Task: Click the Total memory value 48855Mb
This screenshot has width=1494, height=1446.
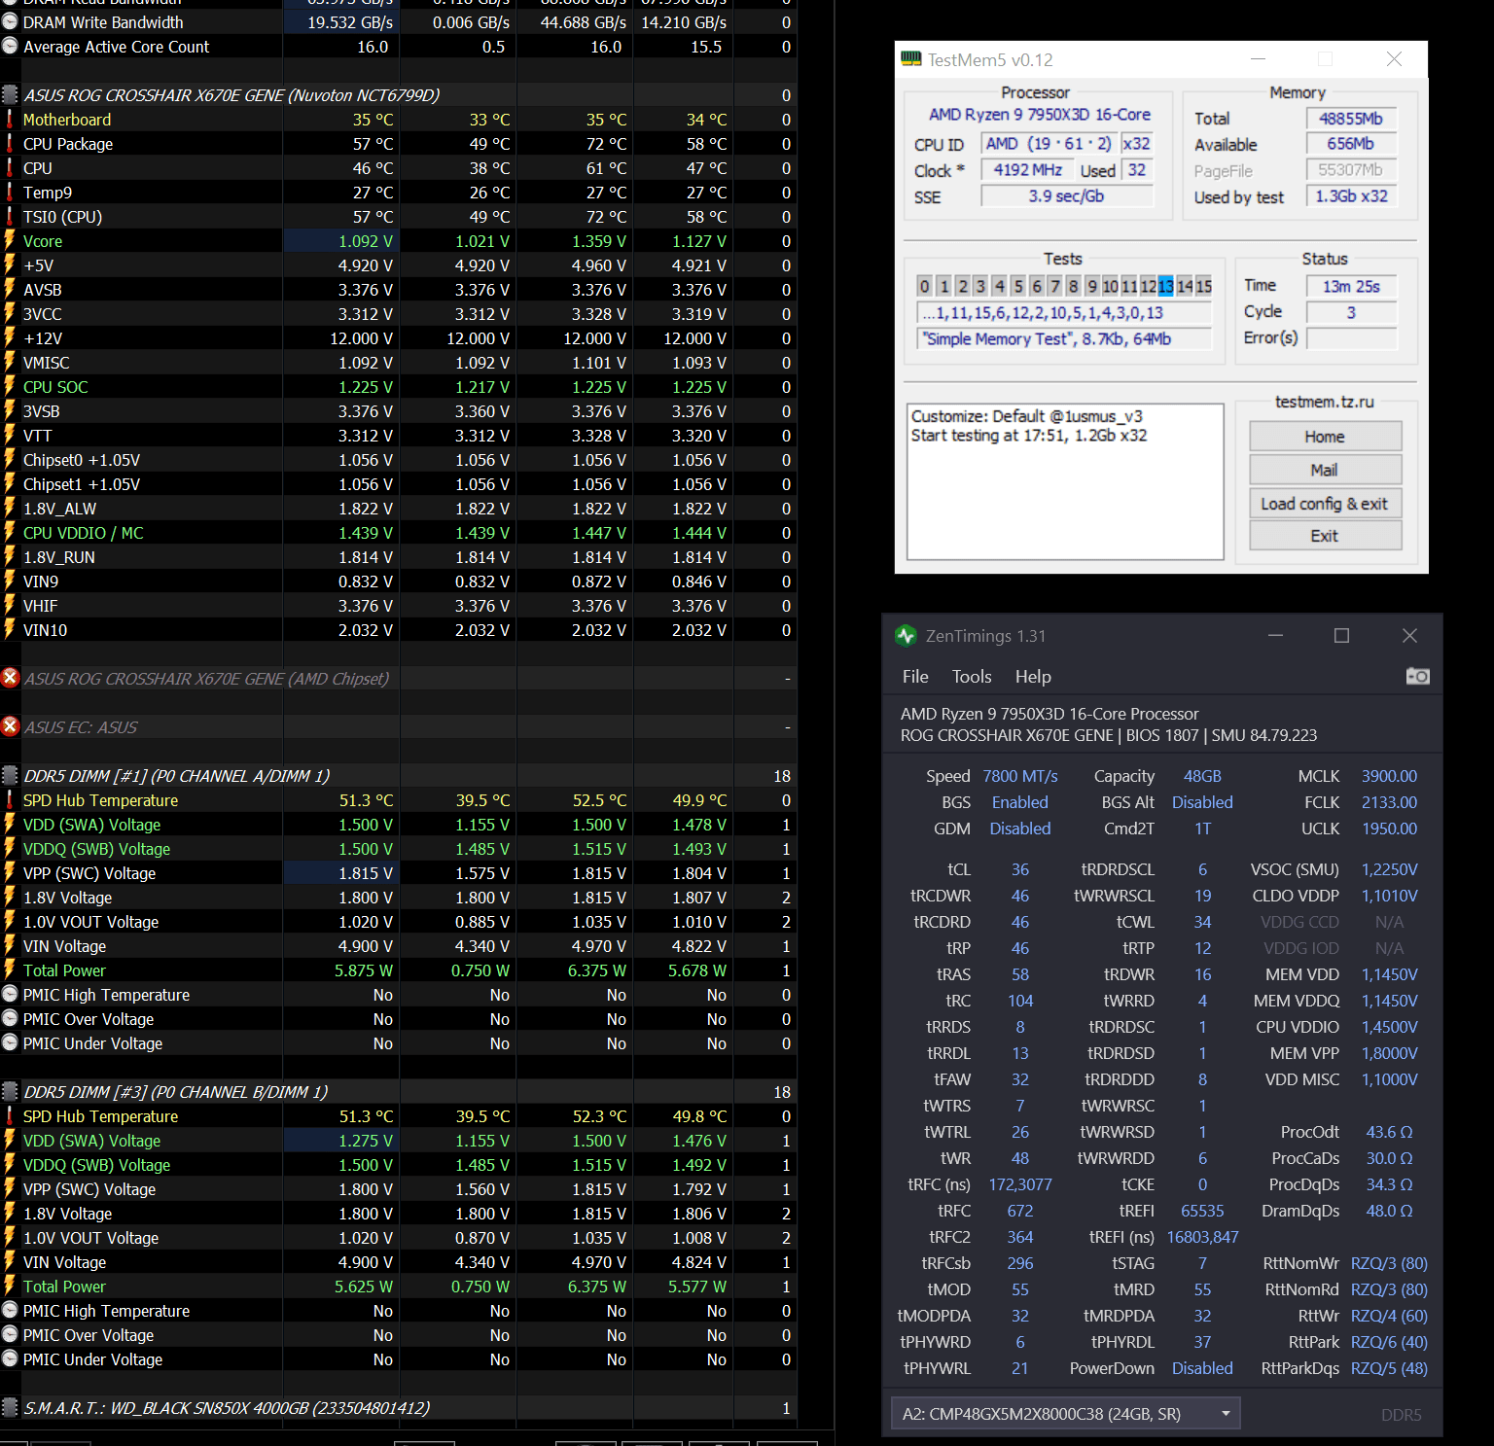Action: pos(1351,119)
